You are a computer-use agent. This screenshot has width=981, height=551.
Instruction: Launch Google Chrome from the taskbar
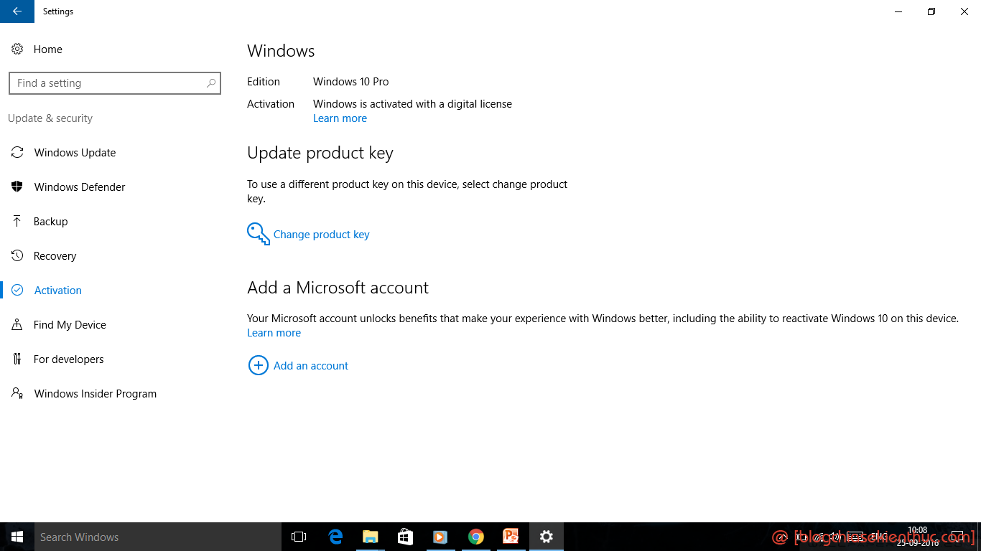(475, 537)
